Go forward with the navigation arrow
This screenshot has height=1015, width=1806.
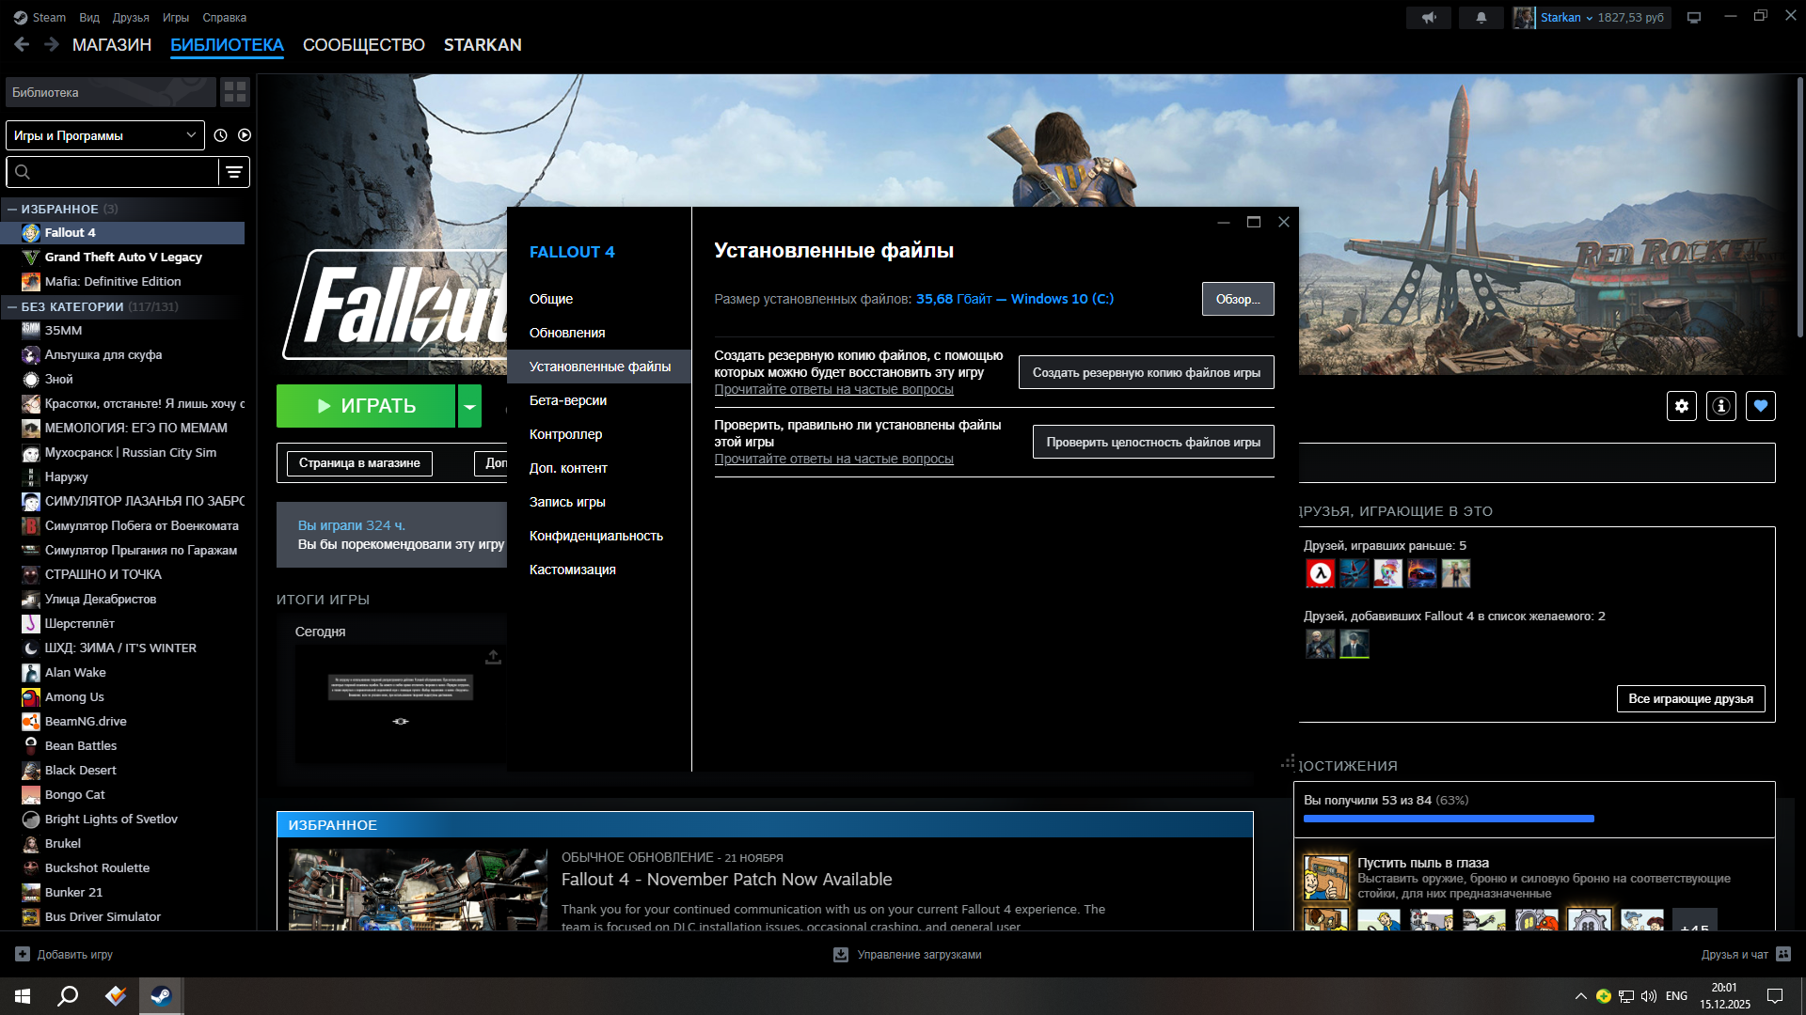[x=52, y=44]
